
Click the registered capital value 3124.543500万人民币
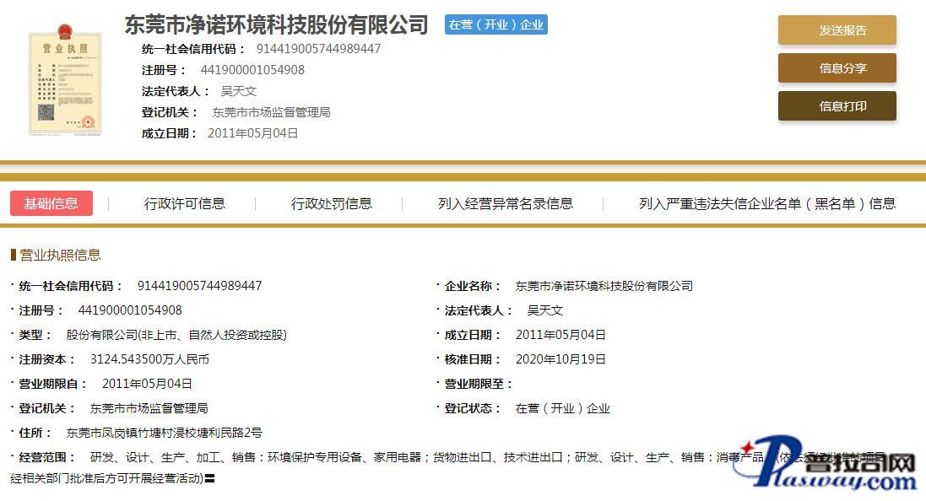point(149,359)
